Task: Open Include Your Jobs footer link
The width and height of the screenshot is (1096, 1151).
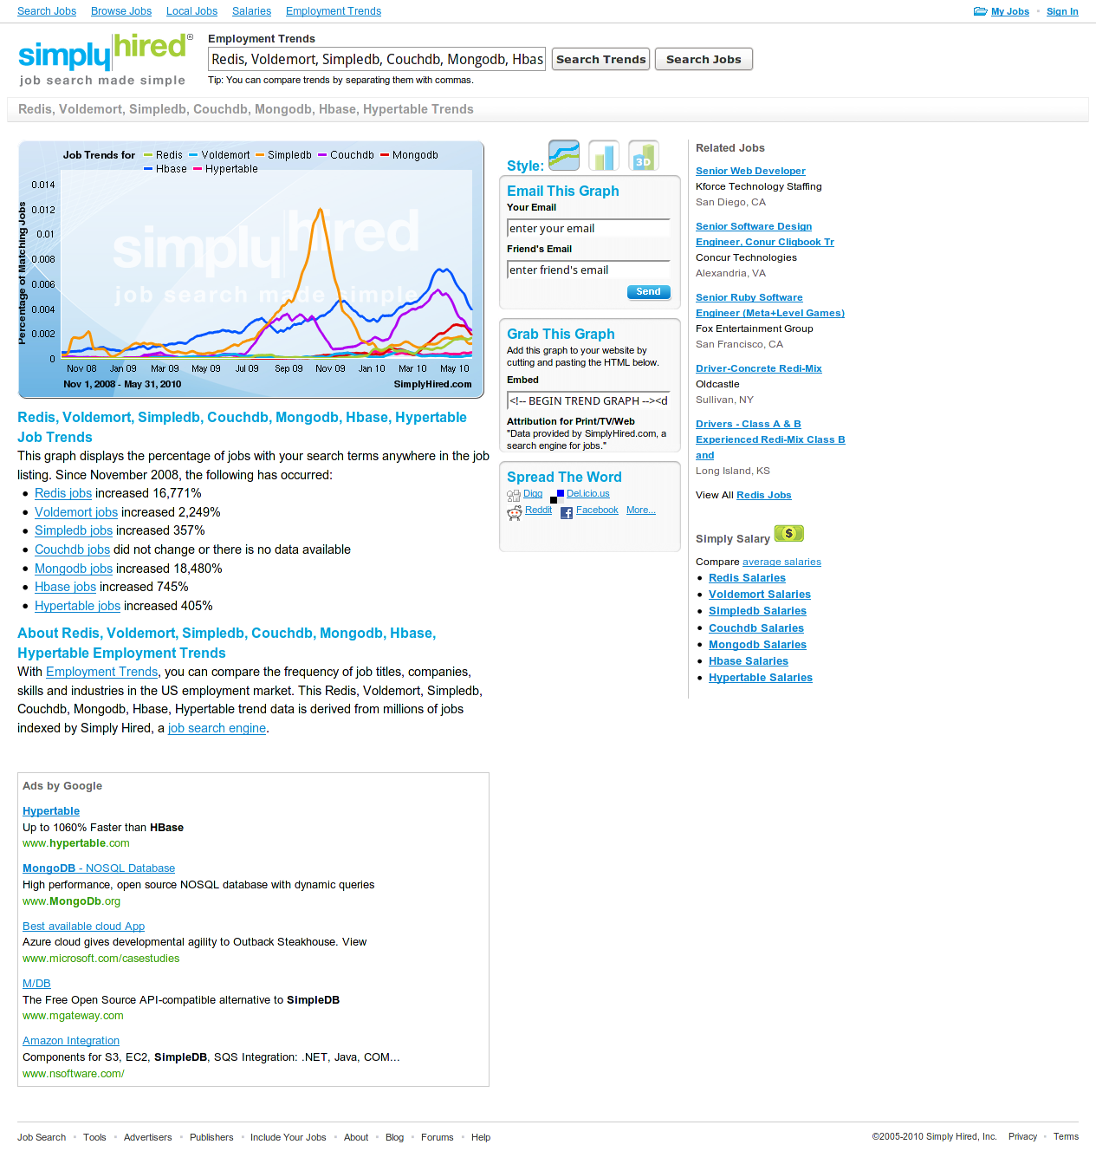Action: coord(289,1137)
